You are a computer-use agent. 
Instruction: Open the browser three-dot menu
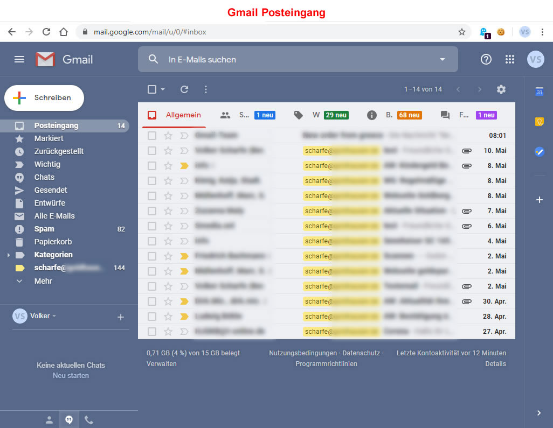click(542, 32)
